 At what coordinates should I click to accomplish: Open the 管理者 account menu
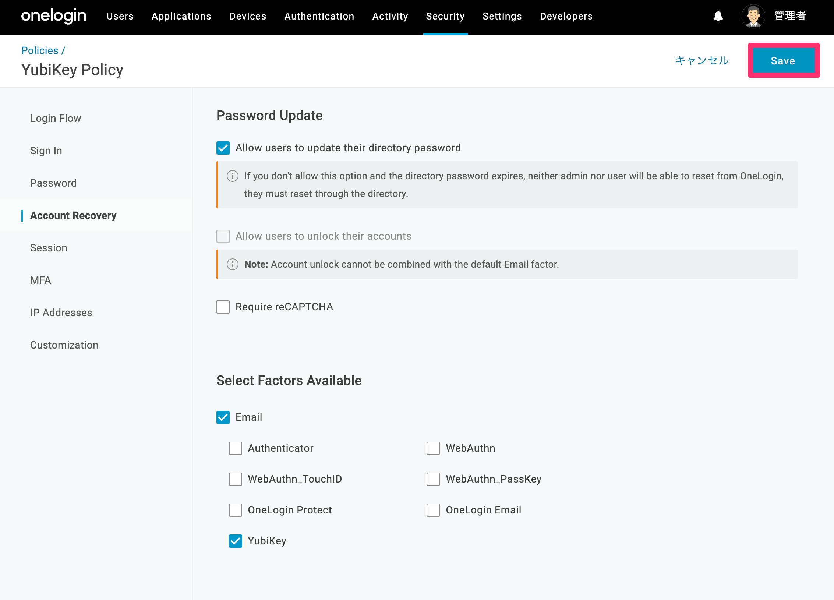[790, 16]
